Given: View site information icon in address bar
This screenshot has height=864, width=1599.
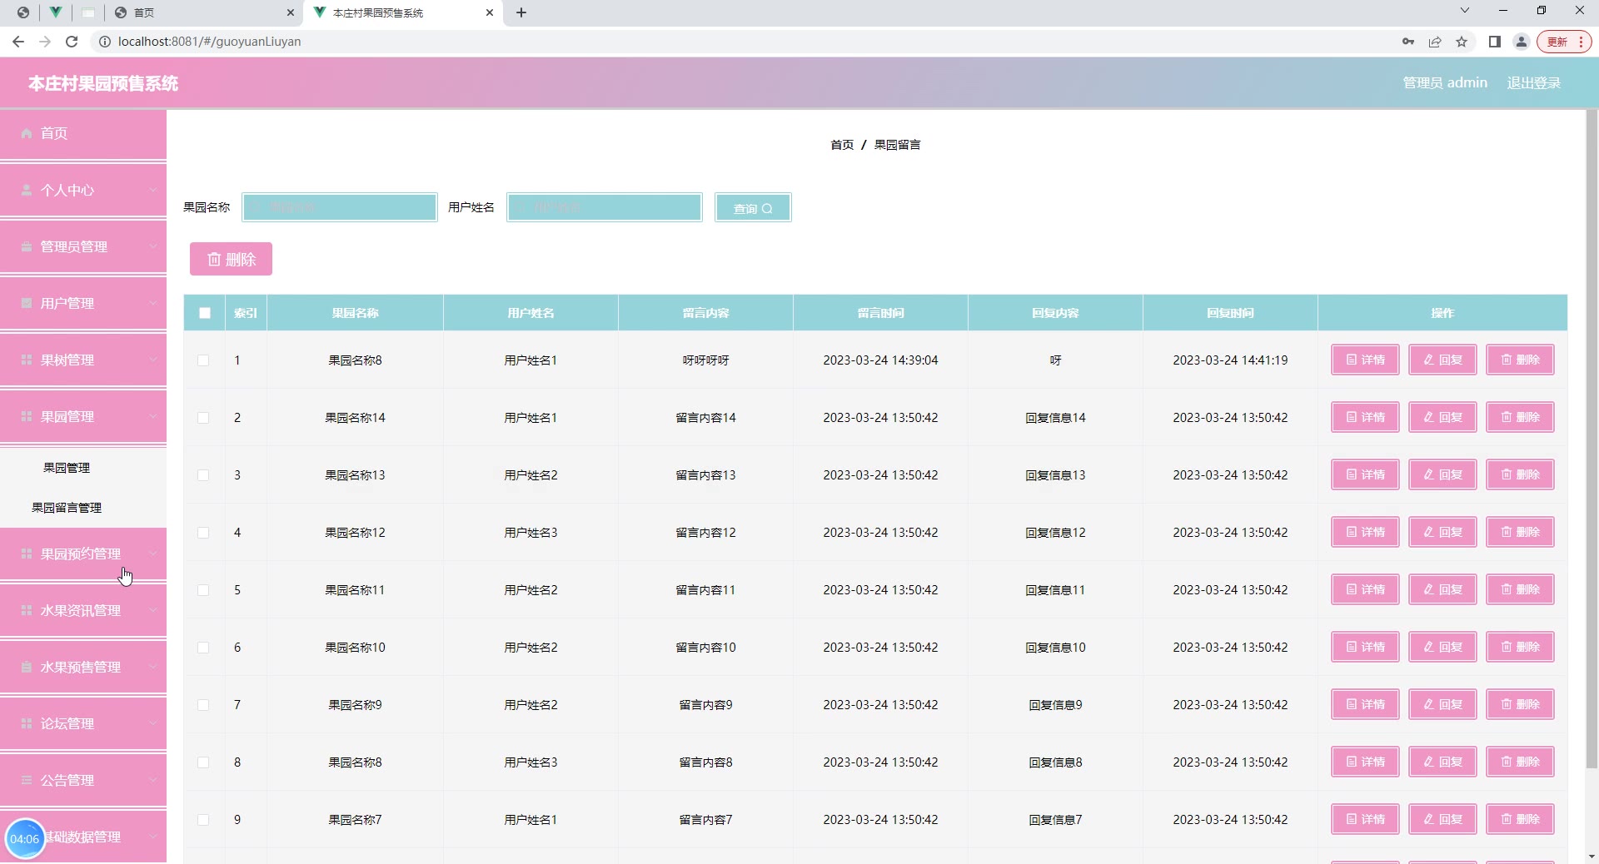Looking at the screenshot, I should click(x=105, y=42).
